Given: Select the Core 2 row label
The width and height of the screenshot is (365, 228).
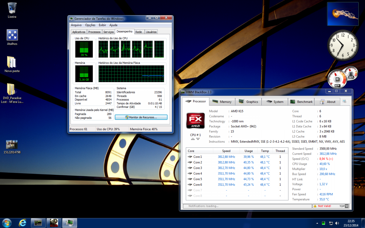Looking at the screenshot, I should [198, 162].
